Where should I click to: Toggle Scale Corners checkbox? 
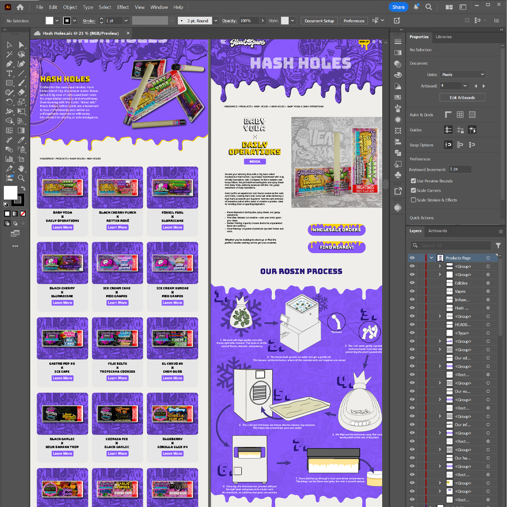click(413, 191)
